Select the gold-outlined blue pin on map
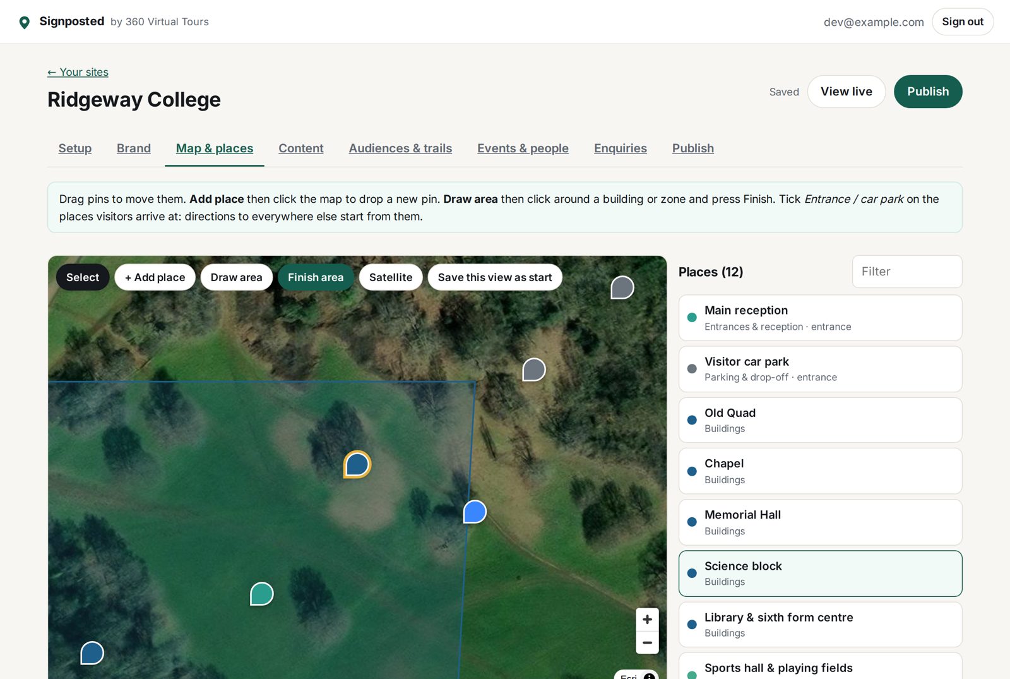This screenshot has height=679, width=1010. [x=357, y=464]
